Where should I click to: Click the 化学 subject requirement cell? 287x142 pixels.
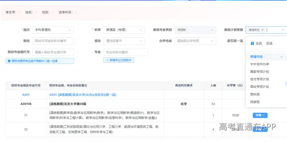point(184,104)
